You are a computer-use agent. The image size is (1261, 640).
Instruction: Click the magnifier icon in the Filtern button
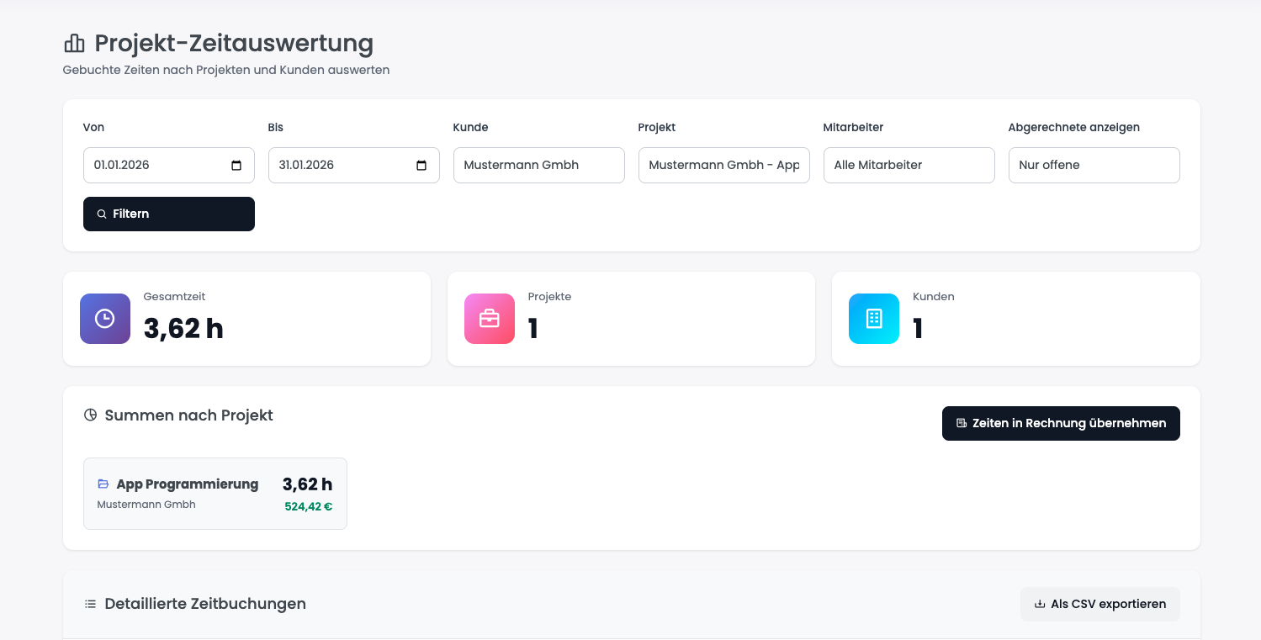pos(103,214)
